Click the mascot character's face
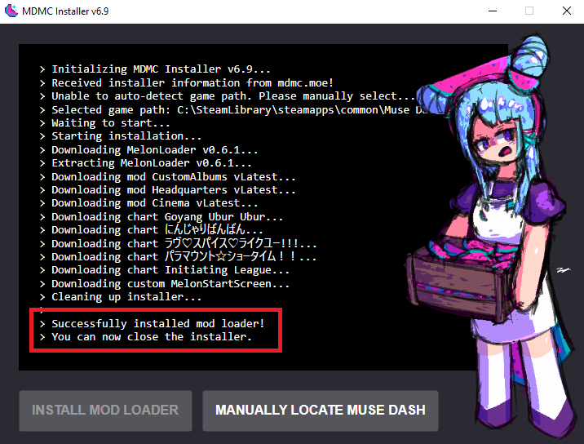Viewport: 584px width, 444px height. pyautogui.click(x=495, y=144)
